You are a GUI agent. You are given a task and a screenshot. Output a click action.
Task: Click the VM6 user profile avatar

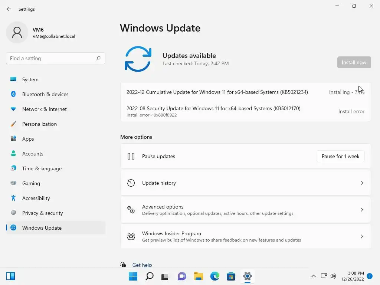[x=17, y=32]
